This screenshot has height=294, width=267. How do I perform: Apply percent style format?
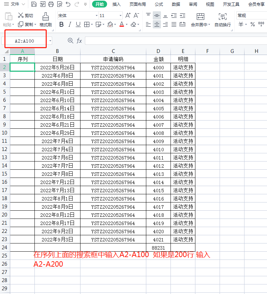coord(253,24)
